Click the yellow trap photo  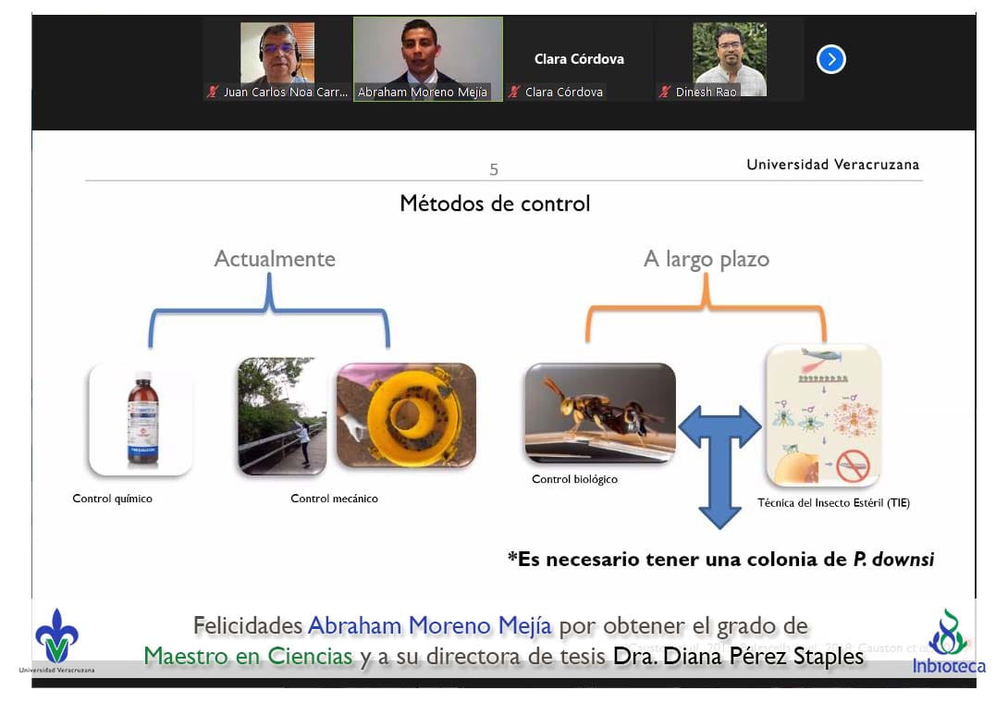406,414
